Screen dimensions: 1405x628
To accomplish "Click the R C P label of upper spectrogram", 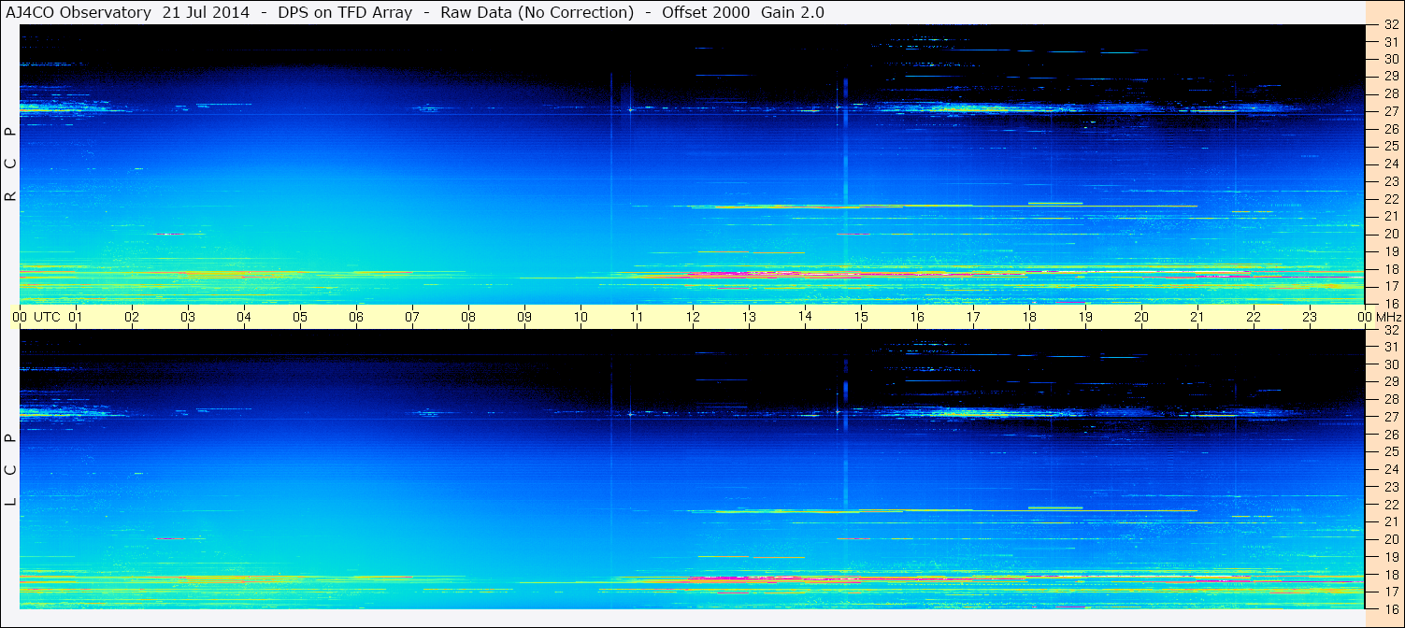I will pos(10,164).
